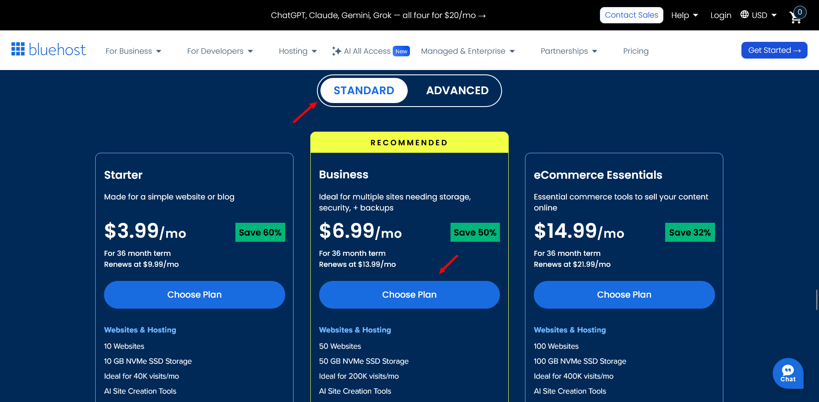This screenshot has width=819, height=402.
Task: Switch to the ADVANCED plans toggle
Action: coord(457,91)
